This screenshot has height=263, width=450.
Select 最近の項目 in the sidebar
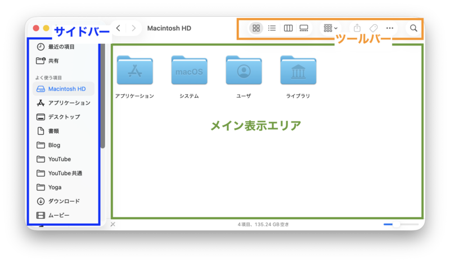[x=61, y=47]
